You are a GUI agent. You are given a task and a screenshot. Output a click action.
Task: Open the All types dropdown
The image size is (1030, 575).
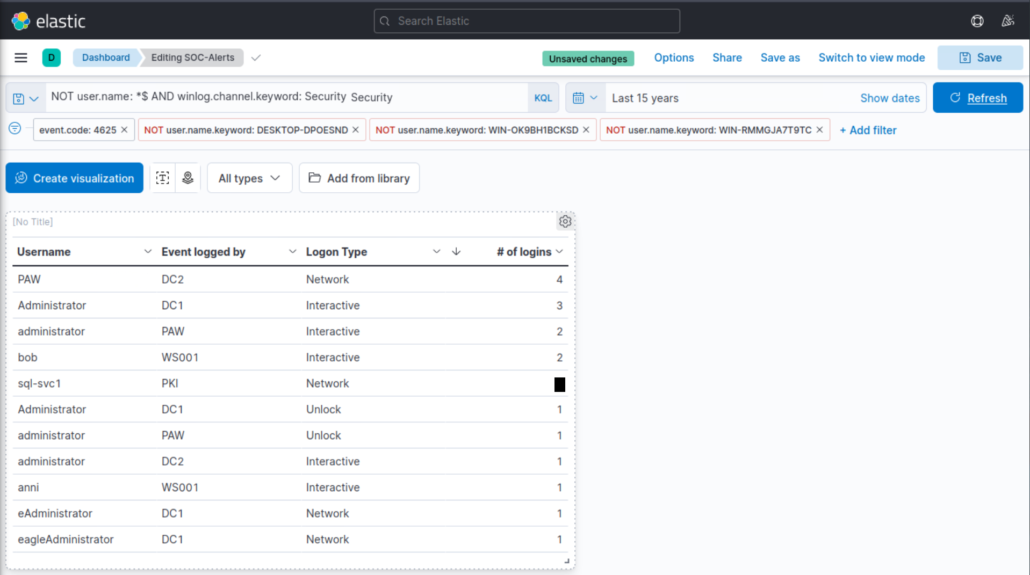pyautogui.click(x=249, y=178)
